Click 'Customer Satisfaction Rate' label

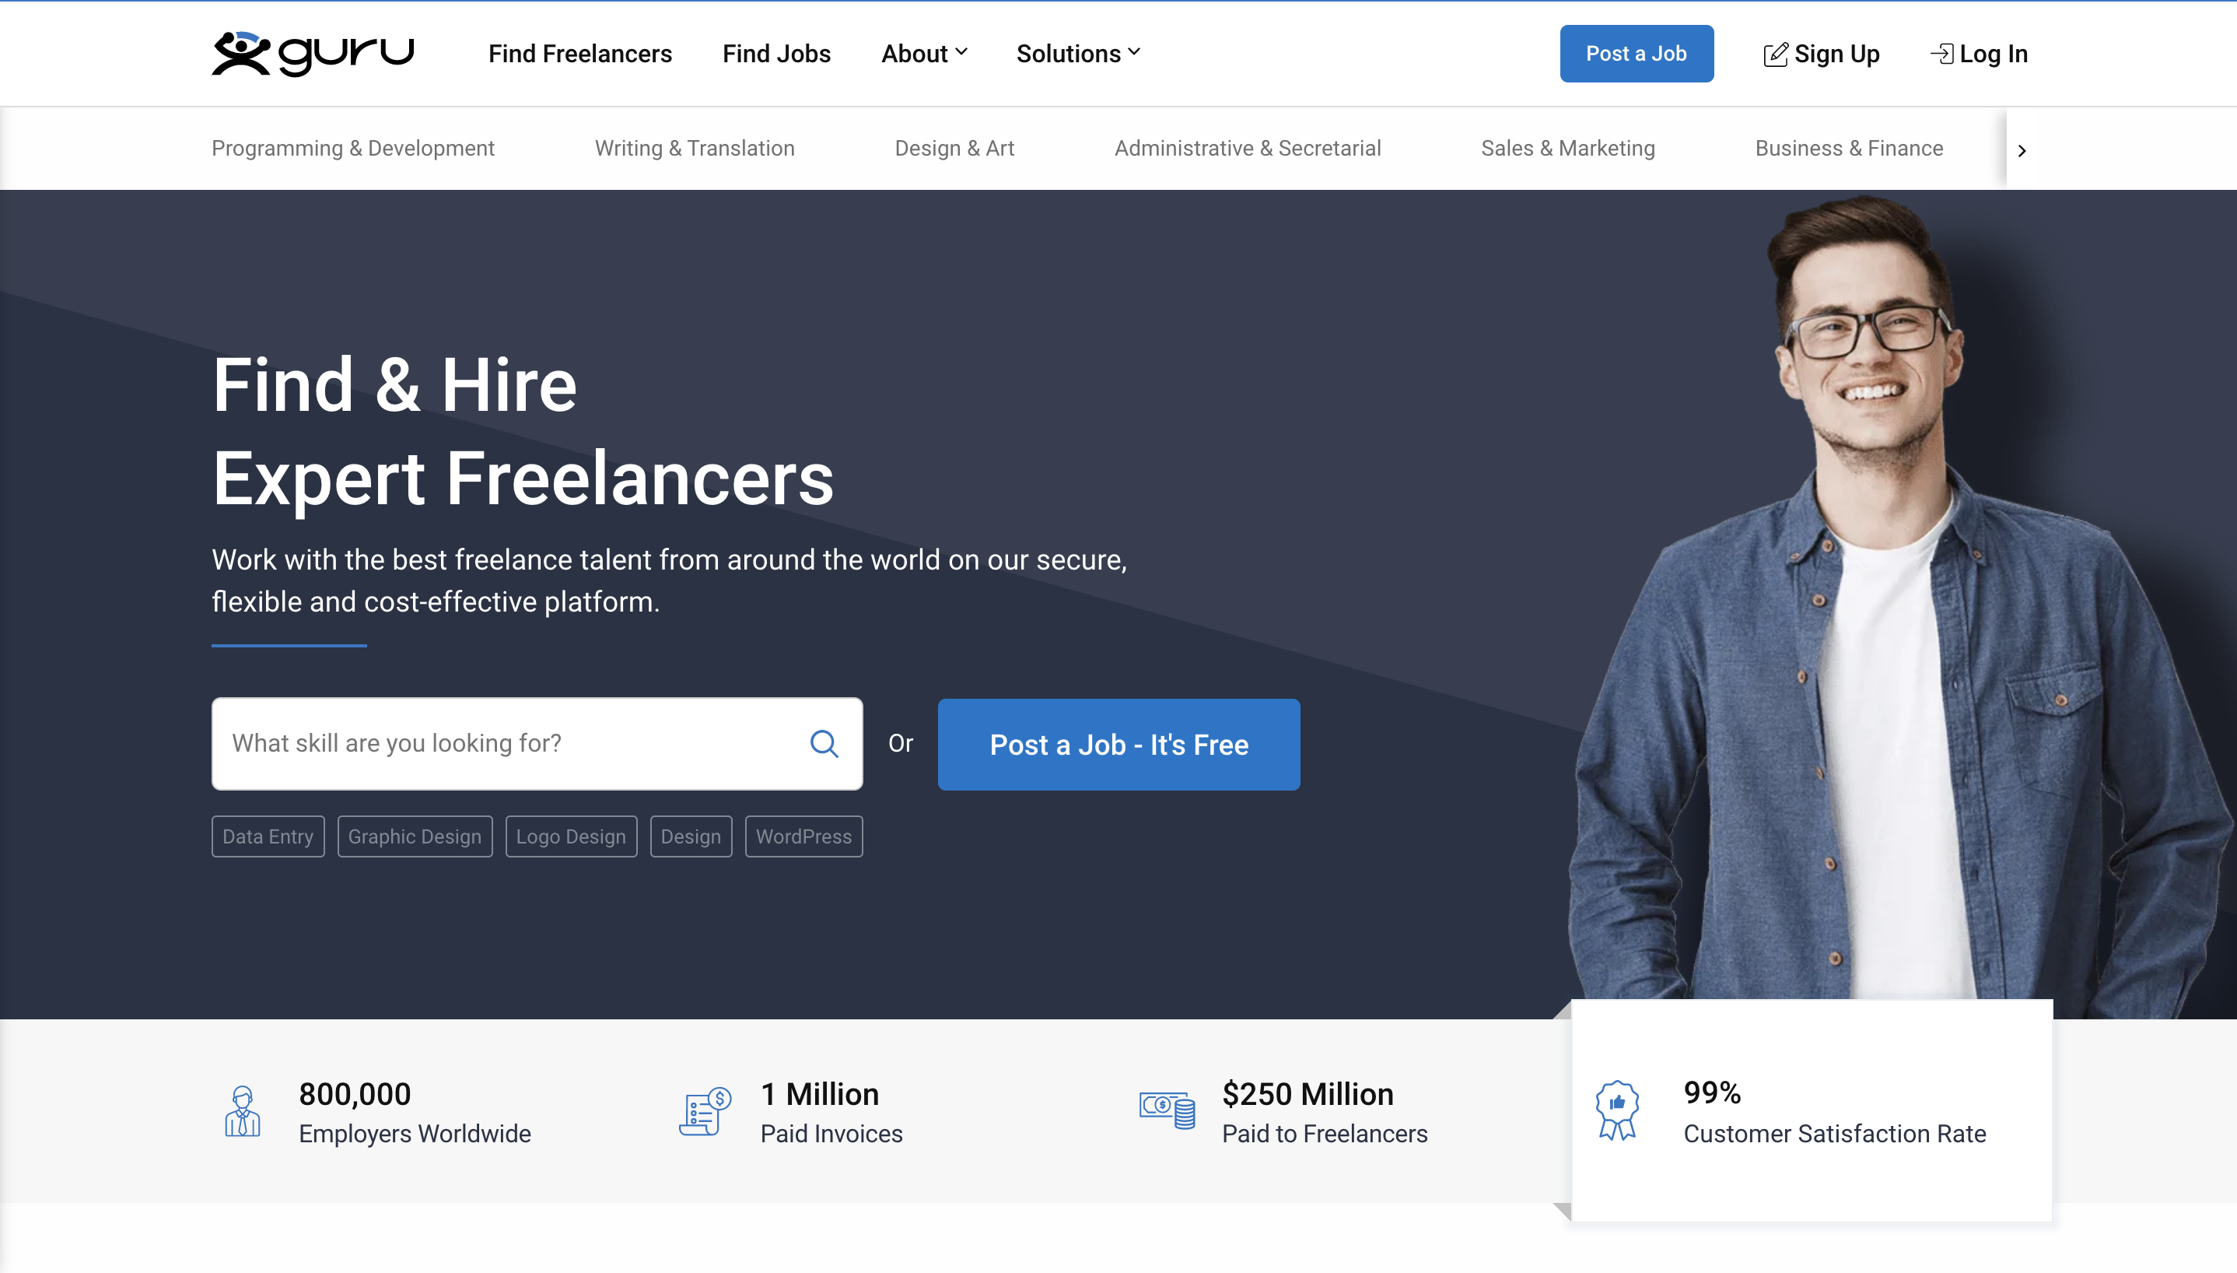1835,1133
